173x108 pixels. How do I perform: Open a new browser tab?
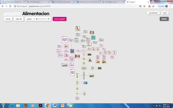(x=153, y=2)
